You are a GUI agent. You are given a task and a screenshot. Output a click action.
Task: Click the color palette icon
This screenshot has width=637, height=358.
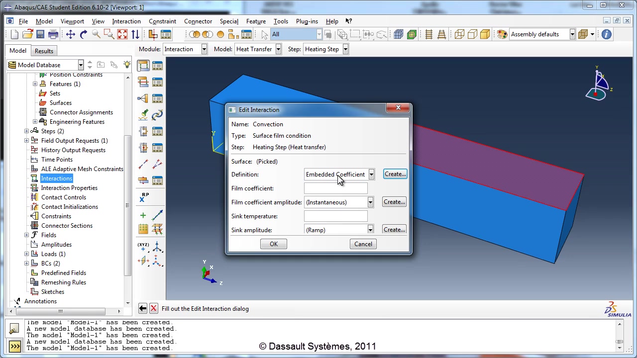click(502, 34)
